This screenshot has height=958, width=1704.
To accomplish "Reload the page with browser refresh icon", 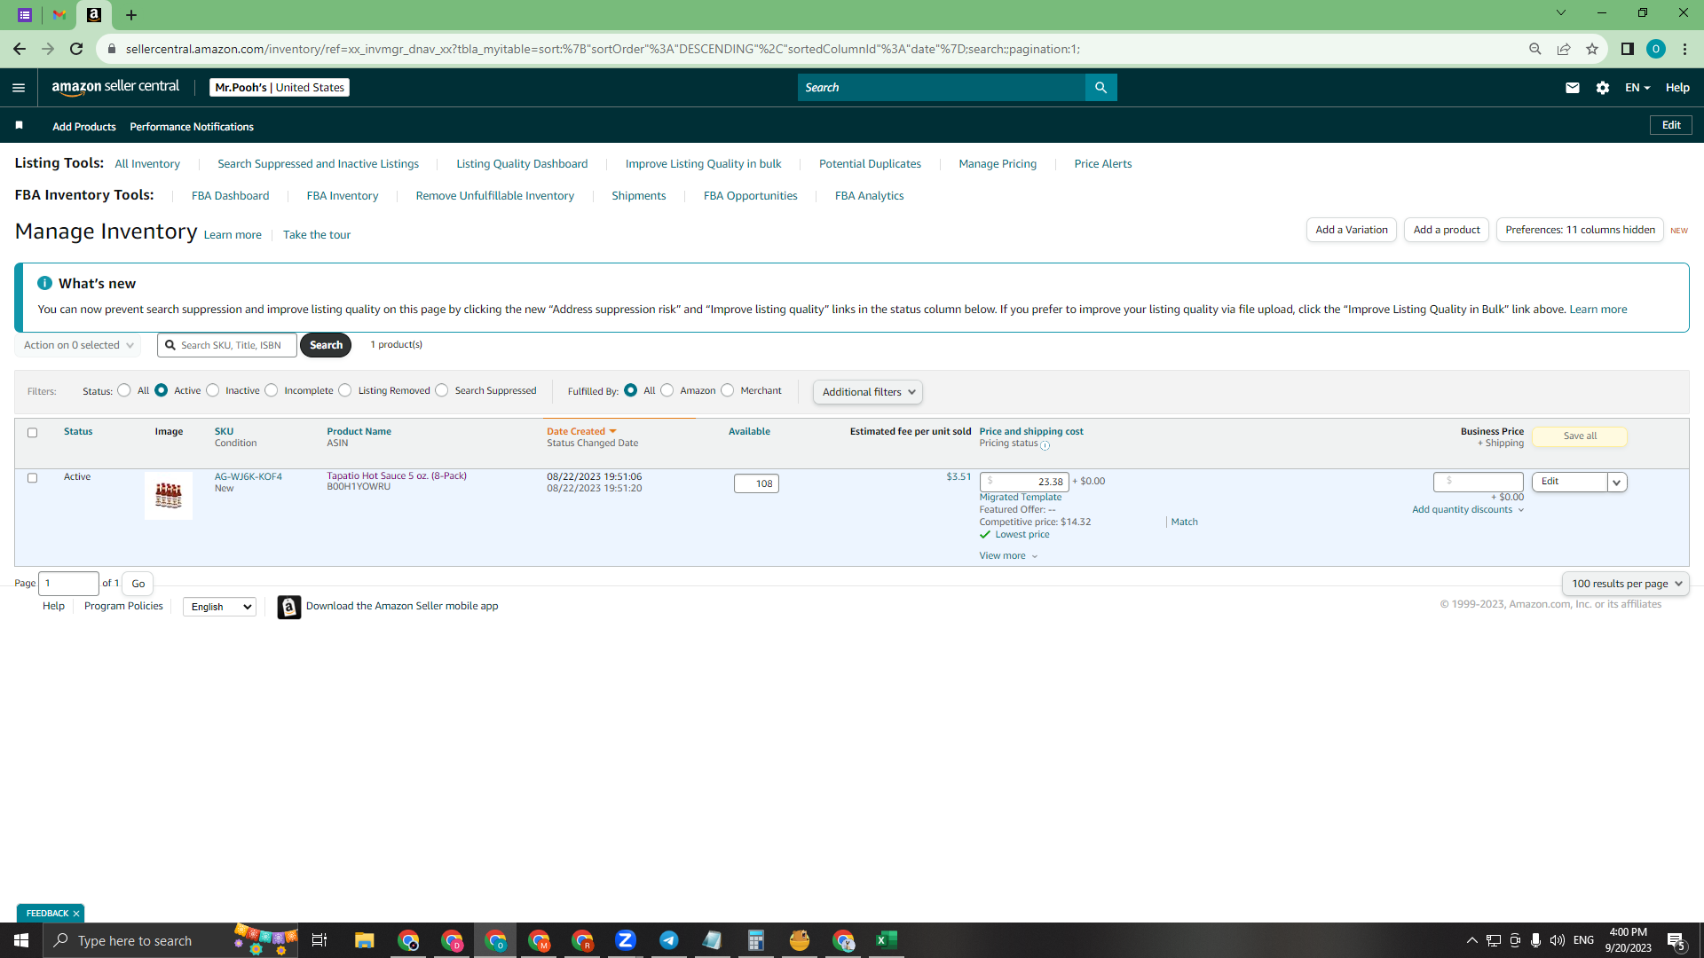I will [x=76, y=49].
